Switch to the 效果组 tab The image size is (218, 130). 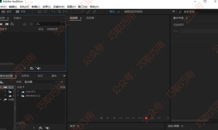[25, 76]
